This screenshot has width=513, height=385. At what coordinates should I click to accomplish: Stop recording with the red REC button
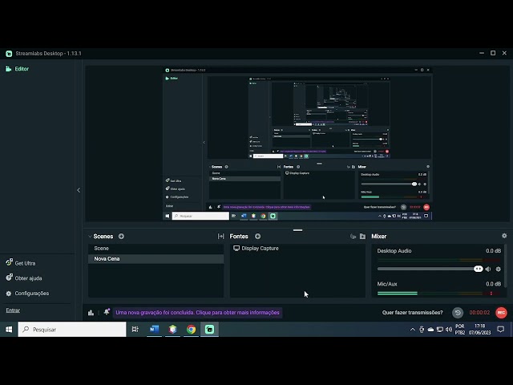501,313
